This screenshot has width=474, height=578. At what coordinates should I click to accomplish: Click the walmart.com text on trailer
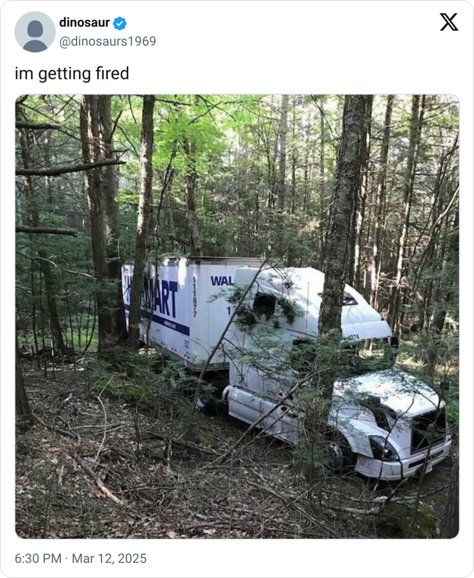(x=170, y=324)
